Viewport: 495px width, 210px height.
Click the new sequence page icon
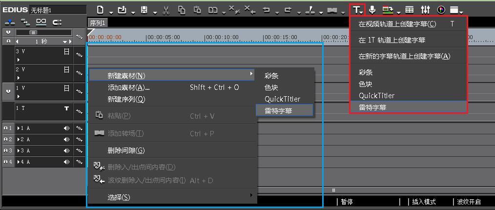100,9
